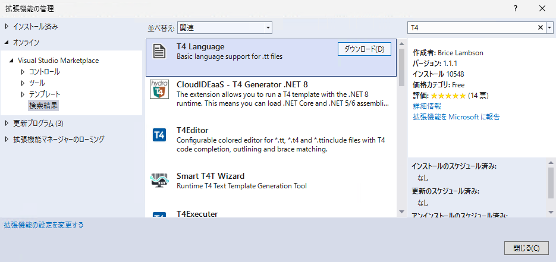Click the five-star rating for T4 Language
This screenshot has width=556, height=262.
(x=448, y=96)
